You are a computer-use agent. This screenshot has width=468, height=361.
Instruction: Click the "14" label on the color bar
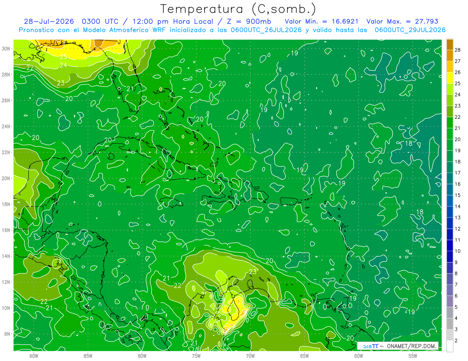(x=458, y=206)
